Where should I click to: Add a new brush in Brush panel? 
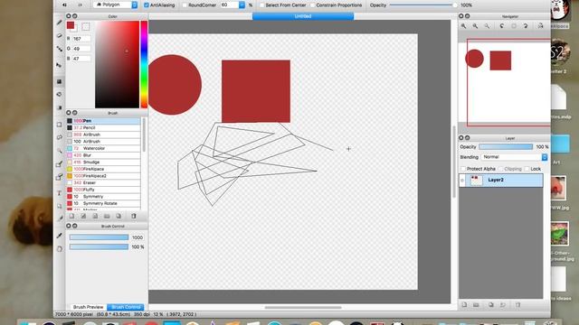pos(71,216)
